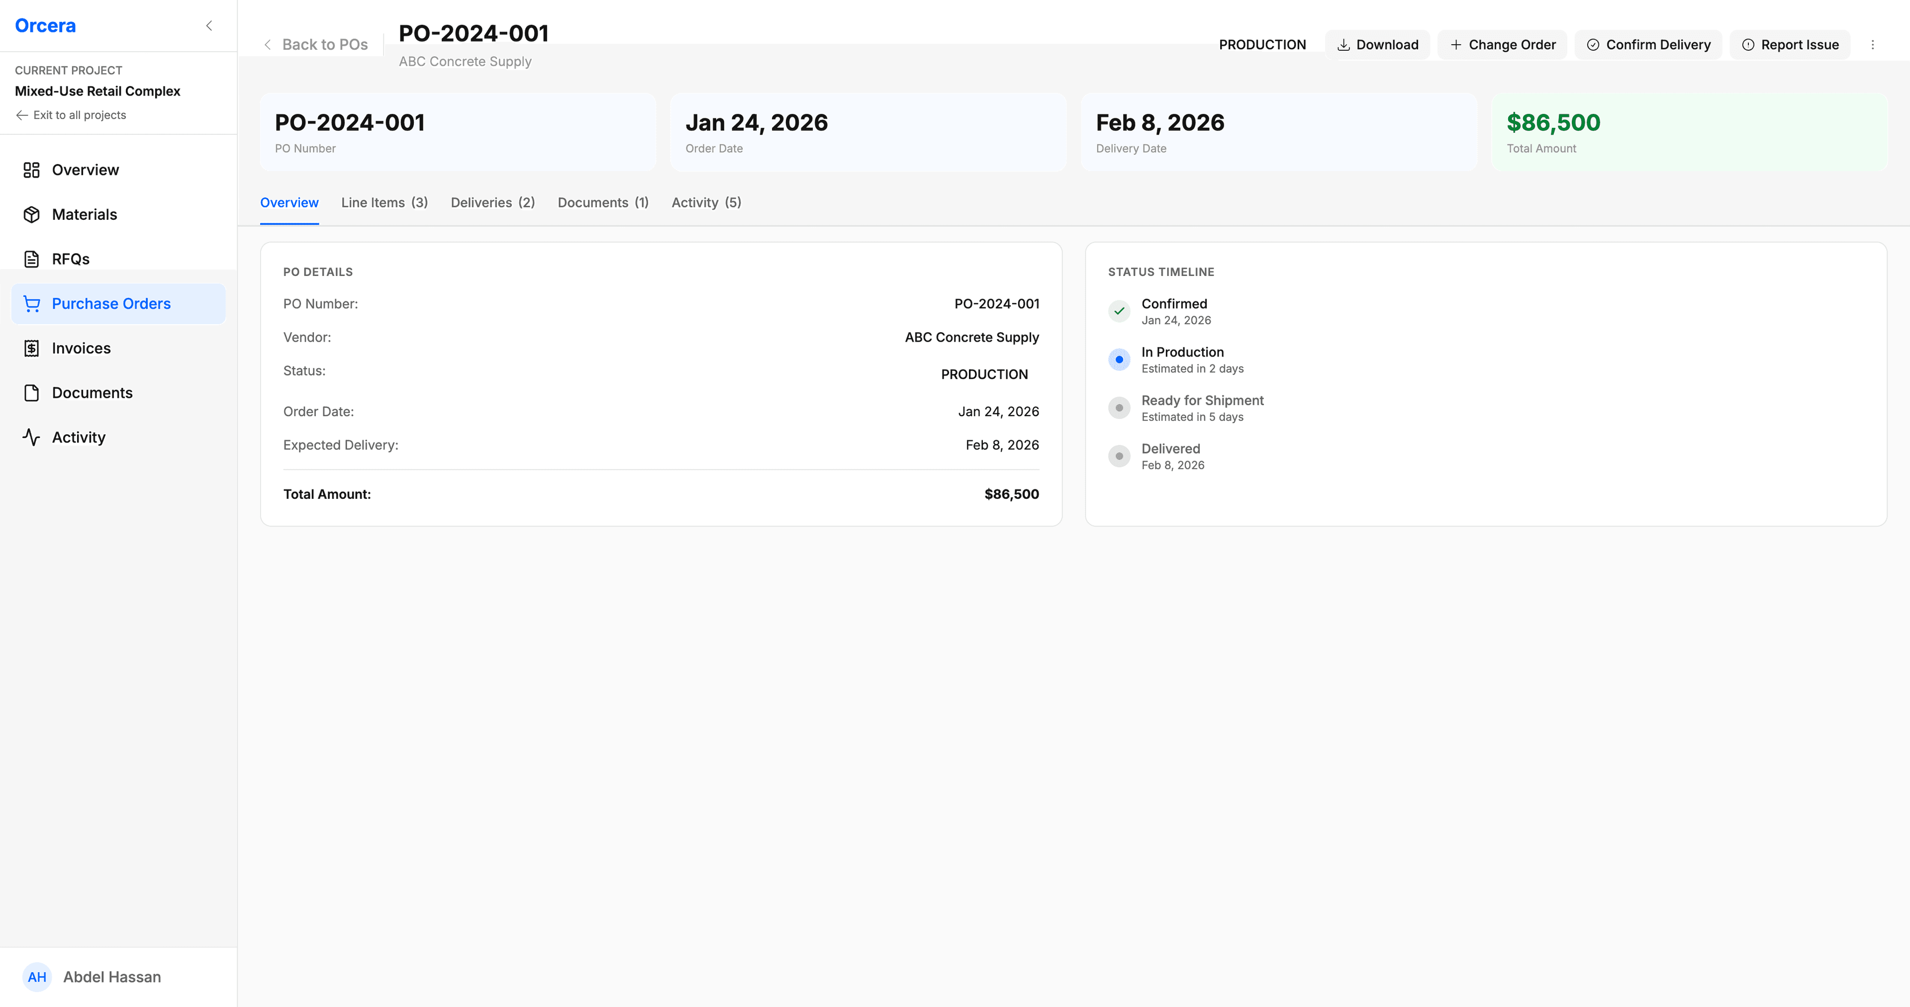Open Purchase Orders via the cart icon
The width and height of the screenshot is (1910, 1007).
(x=32, y=303)
